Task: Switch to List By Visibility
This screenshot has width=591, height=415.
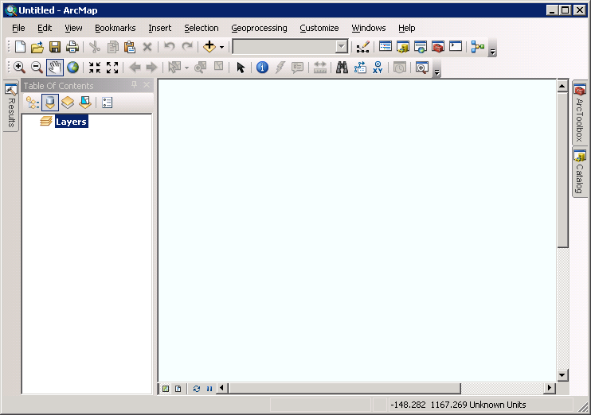Action: click(x=68, y=103)
